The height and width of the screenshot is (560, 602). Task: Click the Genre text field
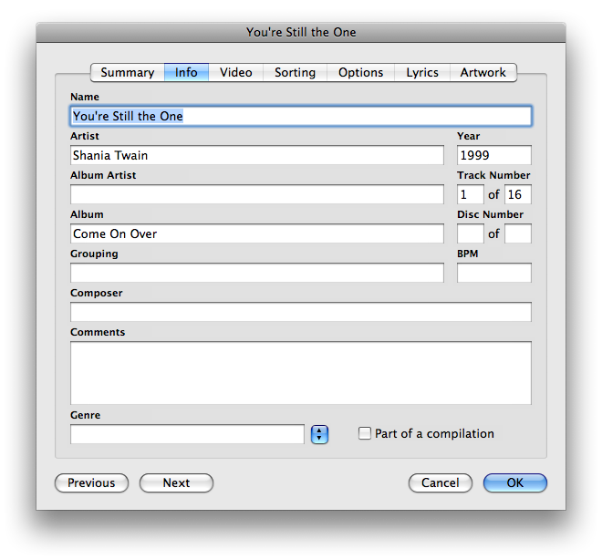(187, 434)
